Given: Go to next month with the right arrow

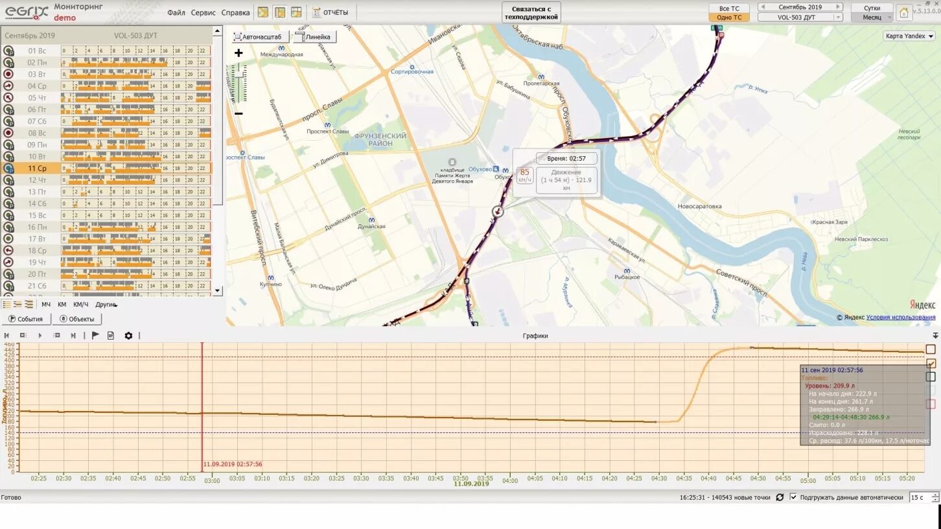Looking at the screenshot, I should (x=838, y=7).
